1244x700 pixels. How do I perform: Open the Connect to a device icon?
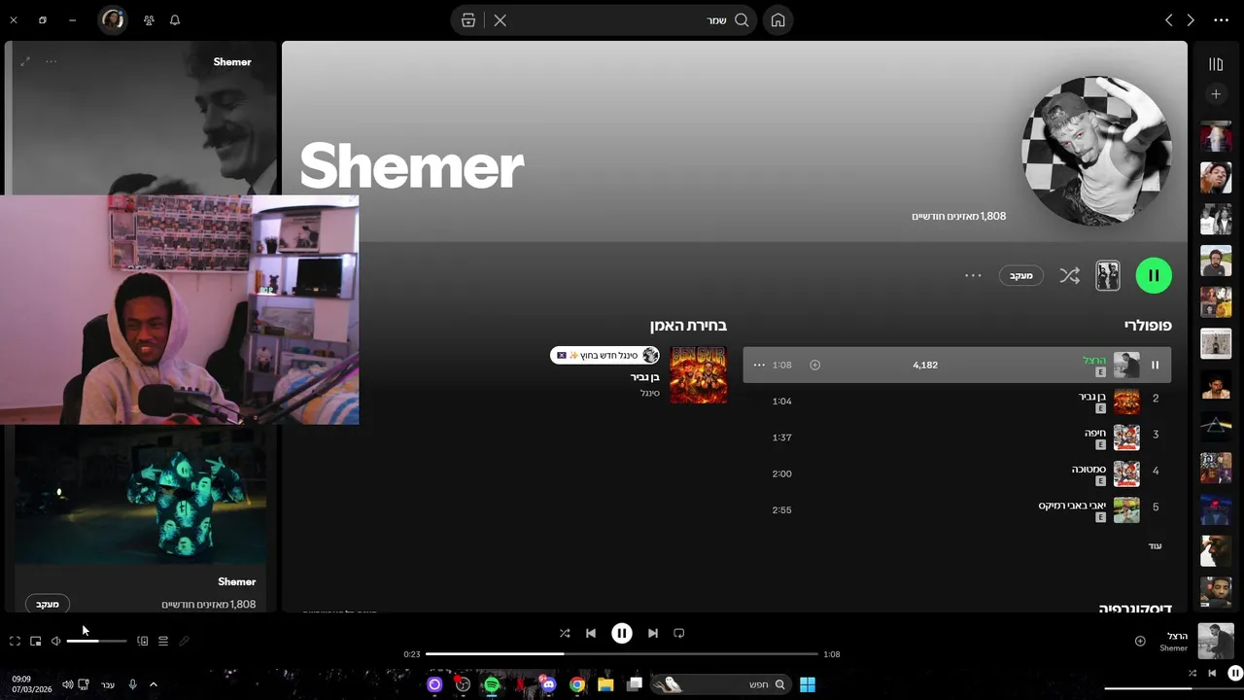[x=143, y=641]
